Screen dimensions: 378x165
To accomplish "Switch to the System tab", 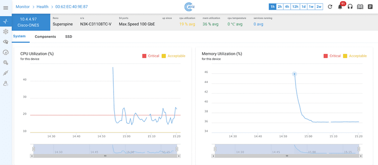I will (x=19, y=37).
